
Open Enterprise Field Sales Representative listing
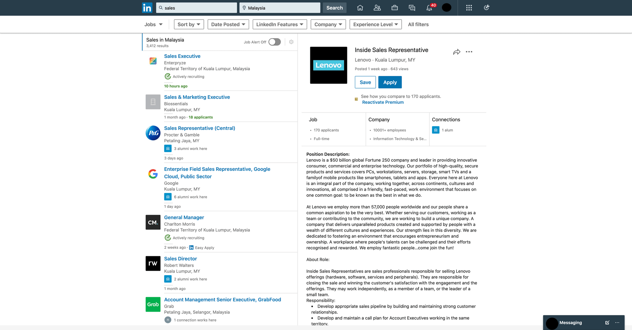click(217, 173)
